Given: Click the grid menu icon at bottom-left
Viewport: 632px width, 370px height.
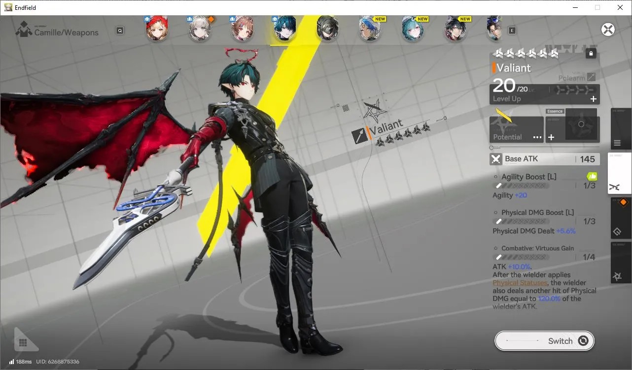Looking at the screenshot, I should (23, 342).
